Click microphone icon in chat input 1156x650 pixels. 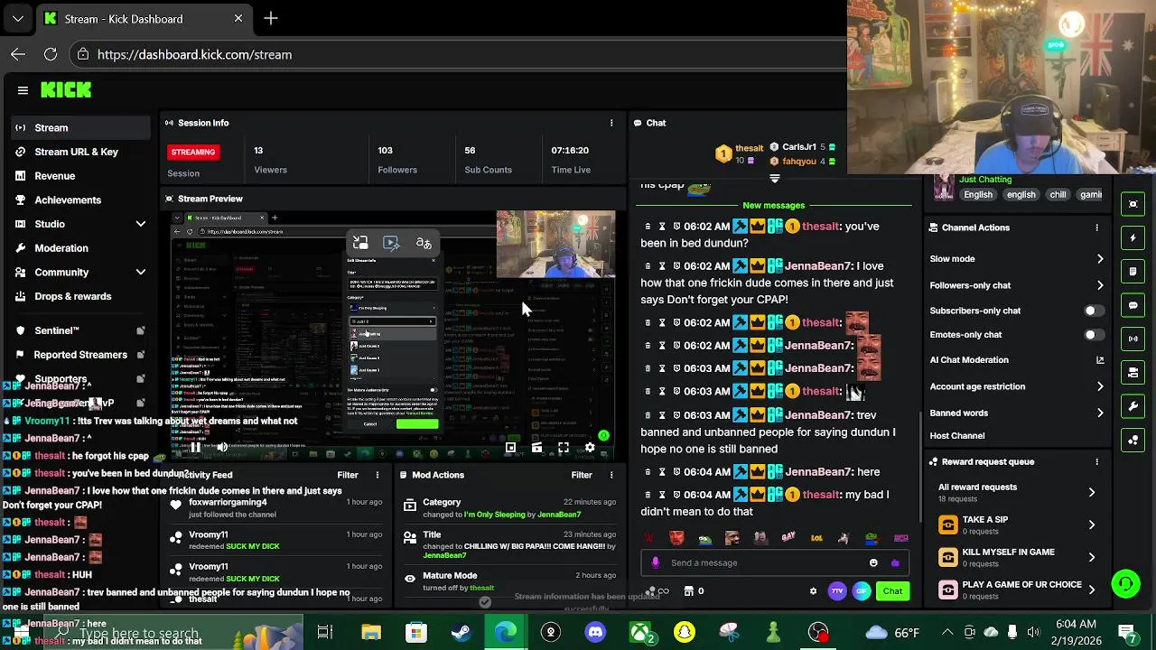[x=656, y=562]
